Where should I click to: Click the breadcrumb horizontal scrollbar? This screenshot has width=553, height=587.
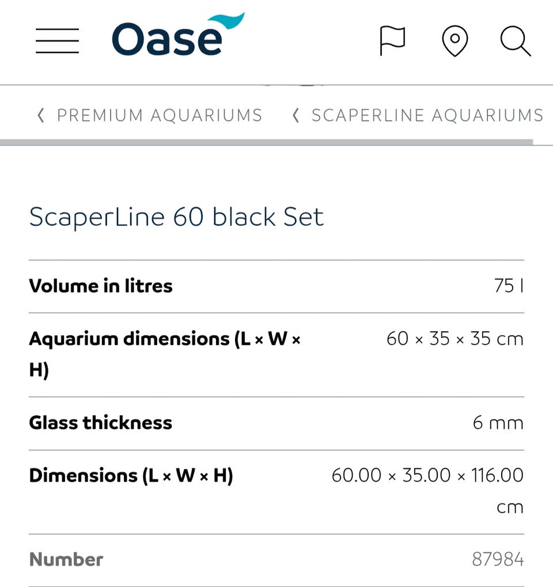tap(266, 141)
